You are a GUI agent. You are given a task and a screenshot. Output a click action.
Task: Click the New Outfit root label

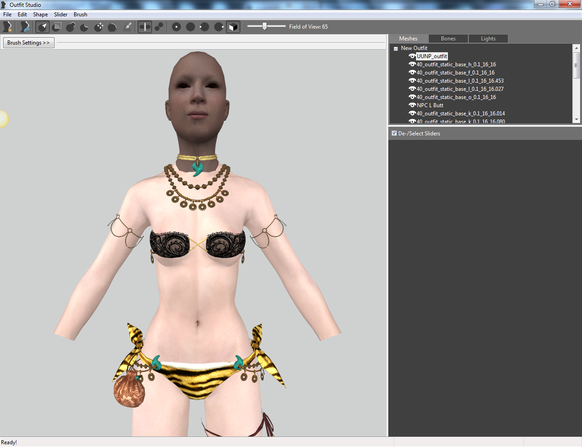point(414,48)
